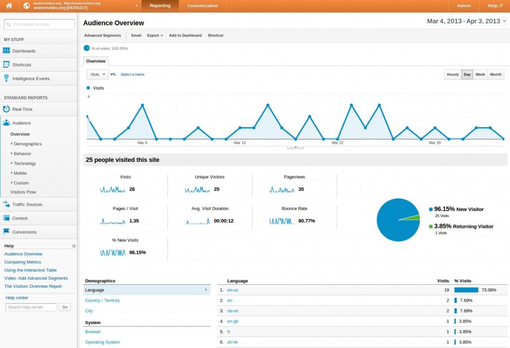Click the Real-Time clock icon

click(x=6, y=109)
